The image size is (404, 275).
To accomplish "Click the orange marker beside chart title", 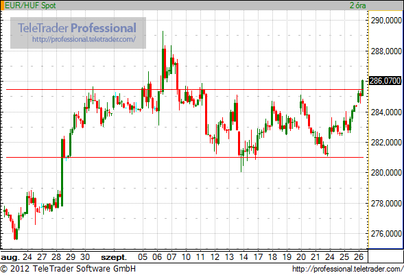I will point(2,5).
